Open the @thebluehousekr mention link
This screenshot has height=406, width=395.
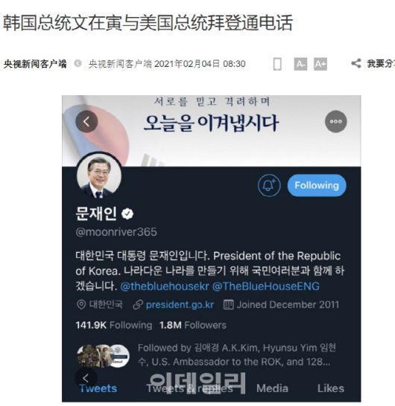[x=165, y=286]
